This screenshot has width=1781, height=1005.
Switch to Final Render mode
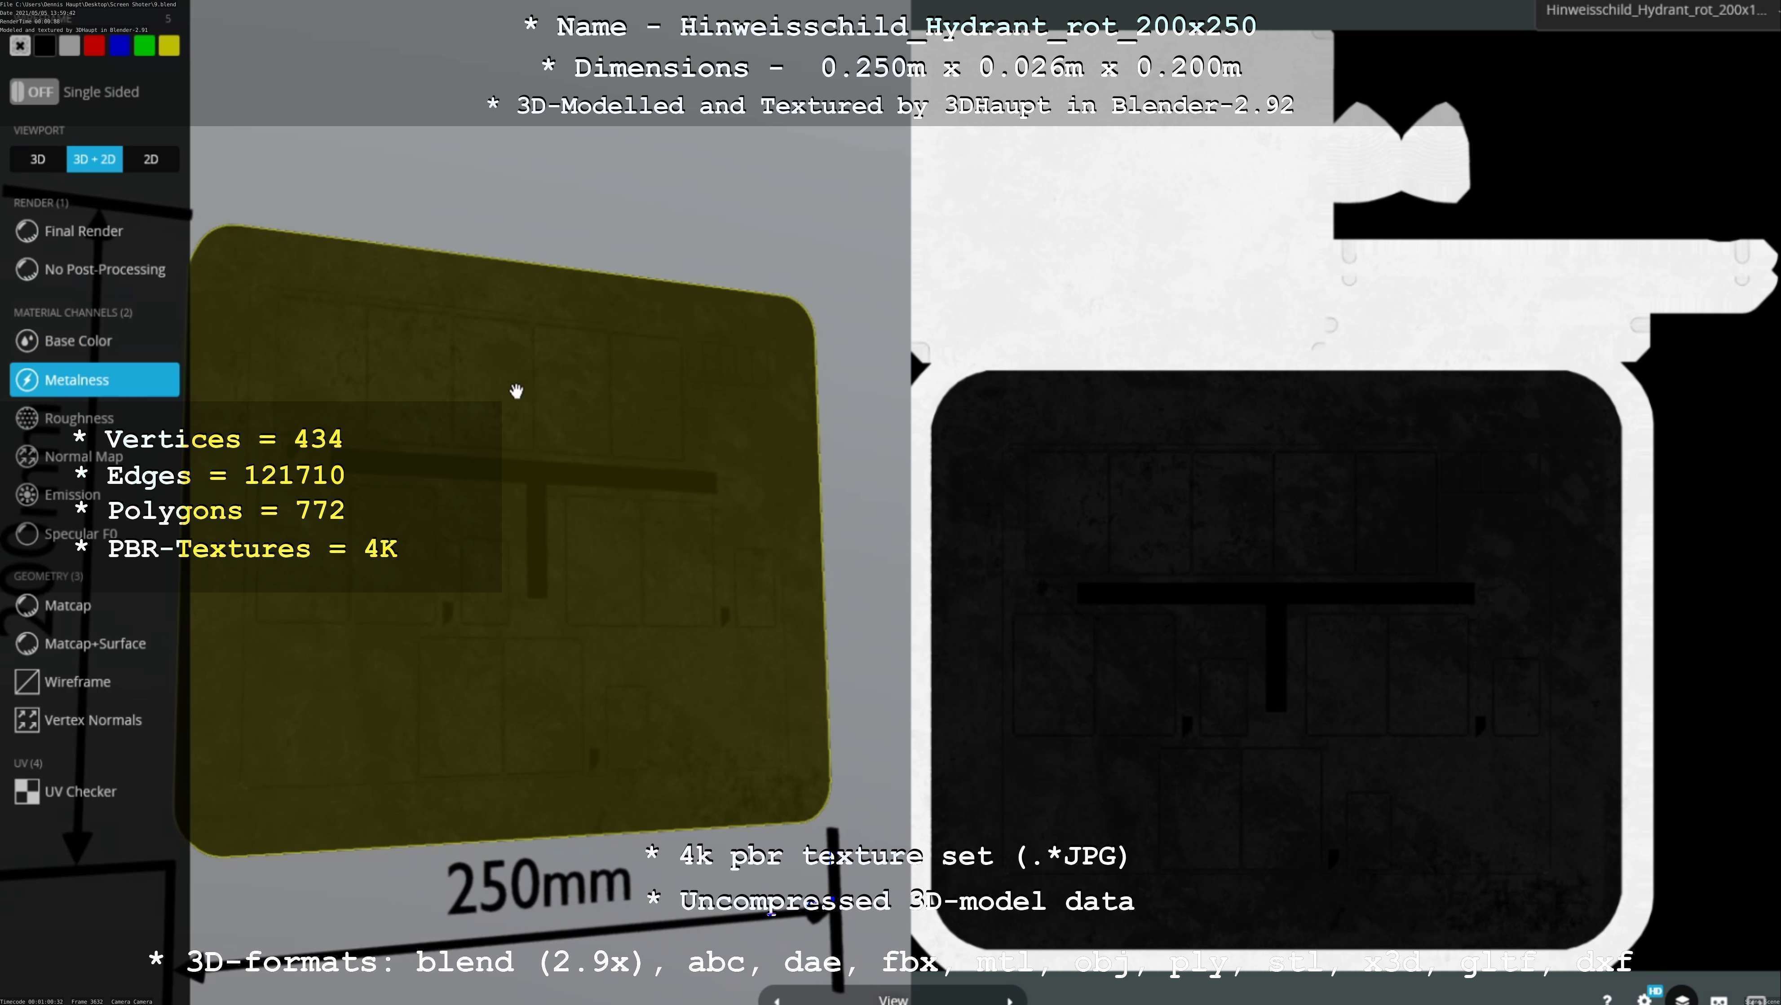click(83, 231)
